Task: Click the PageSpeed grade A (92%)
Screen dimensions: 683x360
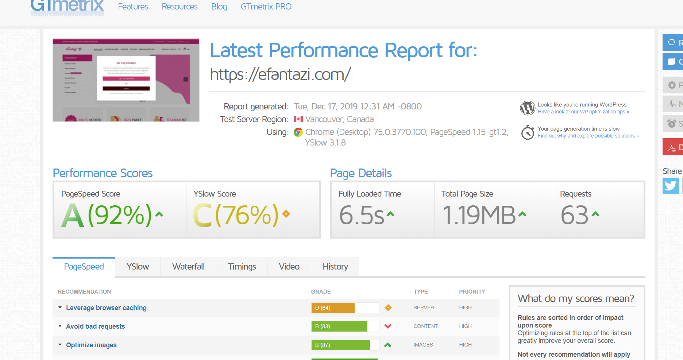Action: [x=106, y=215]
